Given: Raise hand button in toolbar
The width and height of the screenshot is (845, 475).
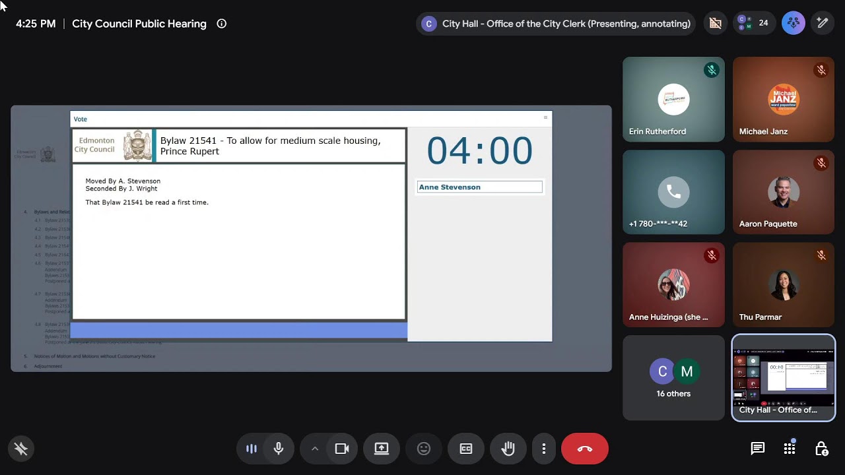Looking at the screenshot, I should click(508, 449).
